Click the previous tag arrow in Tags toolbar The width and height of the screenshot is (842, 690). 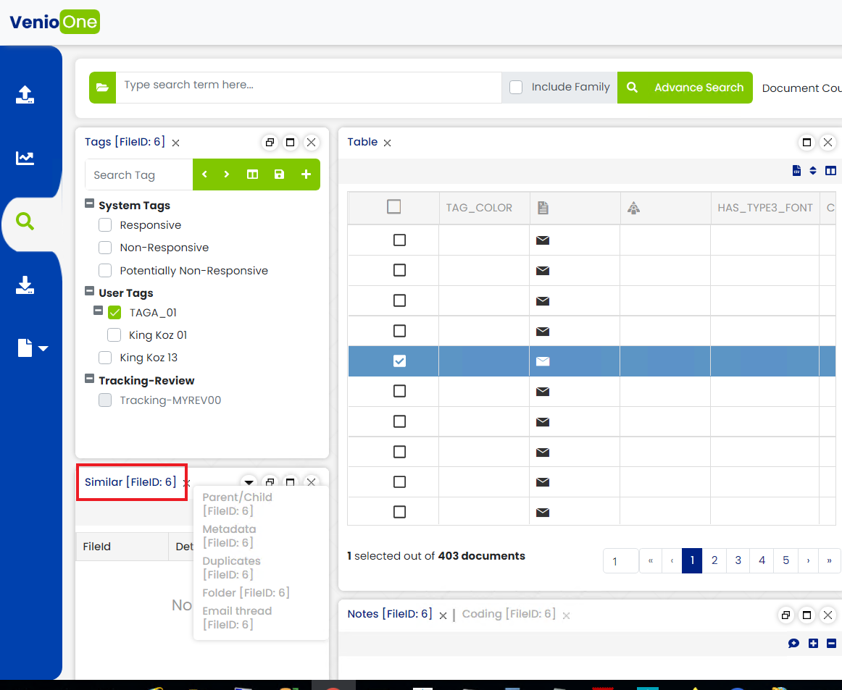204,174
